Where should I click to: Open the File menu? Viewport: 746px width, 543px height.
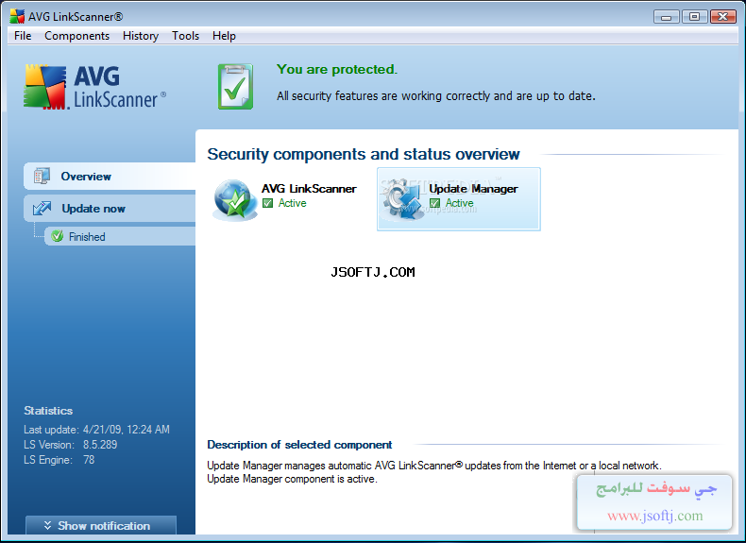click(23, 36)
